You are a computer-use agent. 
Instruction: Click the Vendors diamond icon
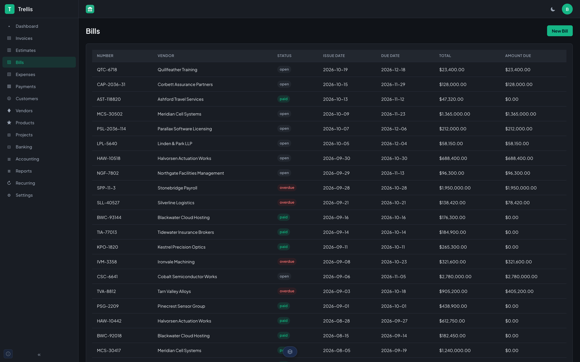pos(9,111)
